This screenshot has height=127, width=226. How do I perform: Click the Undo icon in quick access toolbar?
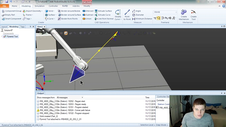pos(11,2)
